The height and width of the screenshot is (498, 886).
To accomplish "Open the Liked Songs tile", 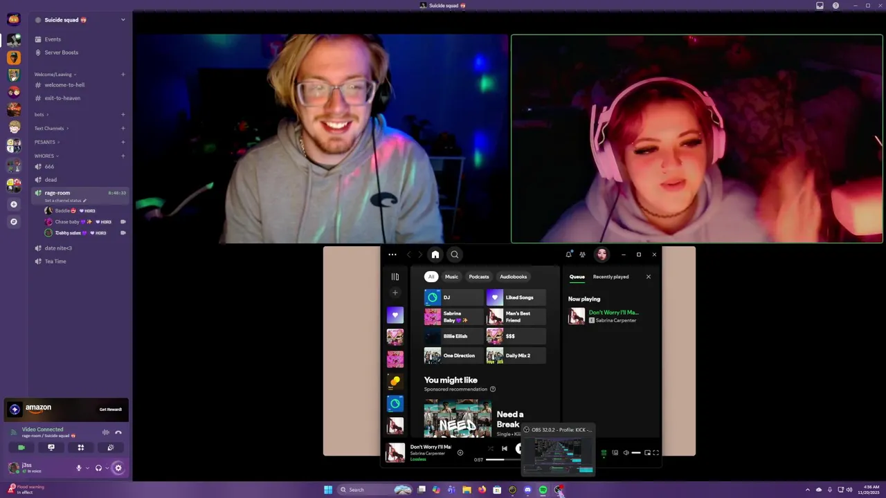I will pyautogui.click(x=516, y=297).
